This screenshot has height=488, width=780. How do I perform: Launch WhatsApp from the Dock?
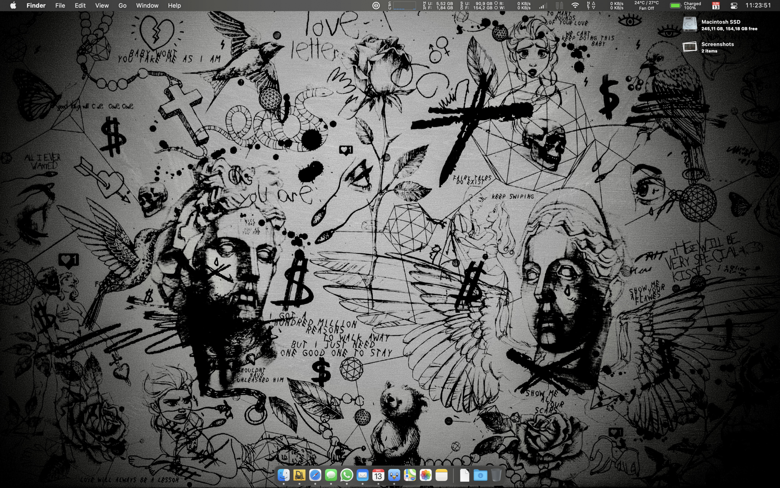[x=347, y=475]
